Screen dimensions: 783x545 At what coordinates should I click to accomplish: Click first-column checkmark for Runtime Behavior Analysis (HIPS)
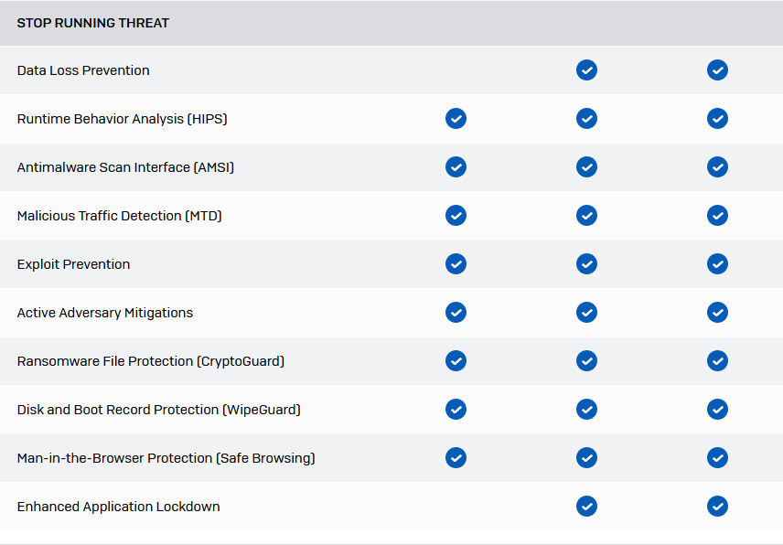pyautogui.click(x=456, y=119)
